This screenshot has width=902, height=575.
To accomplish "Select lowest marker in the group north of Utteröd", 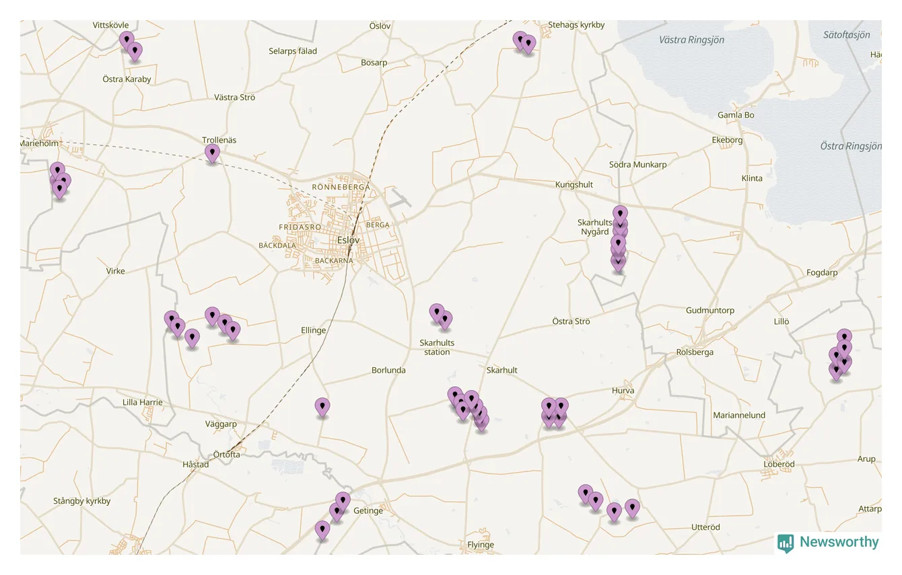I will [x=614, y=512].
